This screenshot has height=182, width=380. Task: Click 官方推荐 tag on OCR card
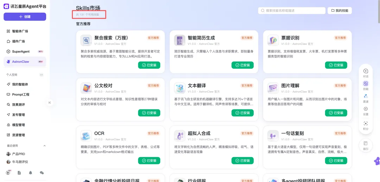pyautogui.click(x=153, y=133)
